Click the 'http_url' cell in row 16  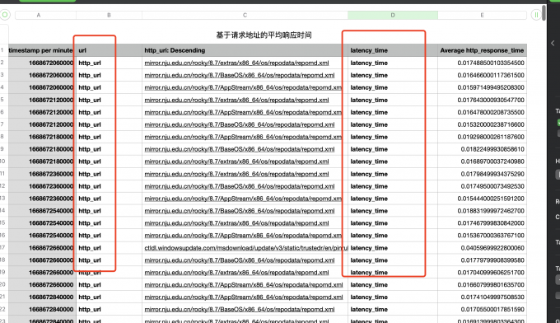pos(109,236)
